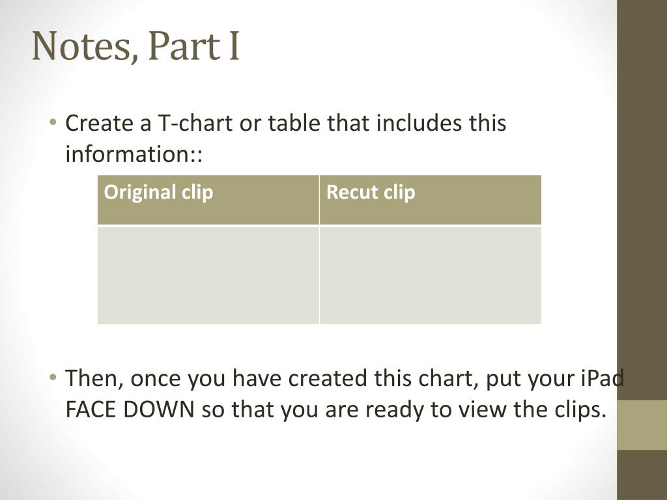Viewport: 667px width, 500px height.
Task: Click the bullet dot before 'Create a T-chart'
Action: tap(53, 122)
